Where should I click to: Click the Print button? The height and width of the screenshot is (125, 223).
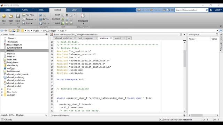(27, 23)
